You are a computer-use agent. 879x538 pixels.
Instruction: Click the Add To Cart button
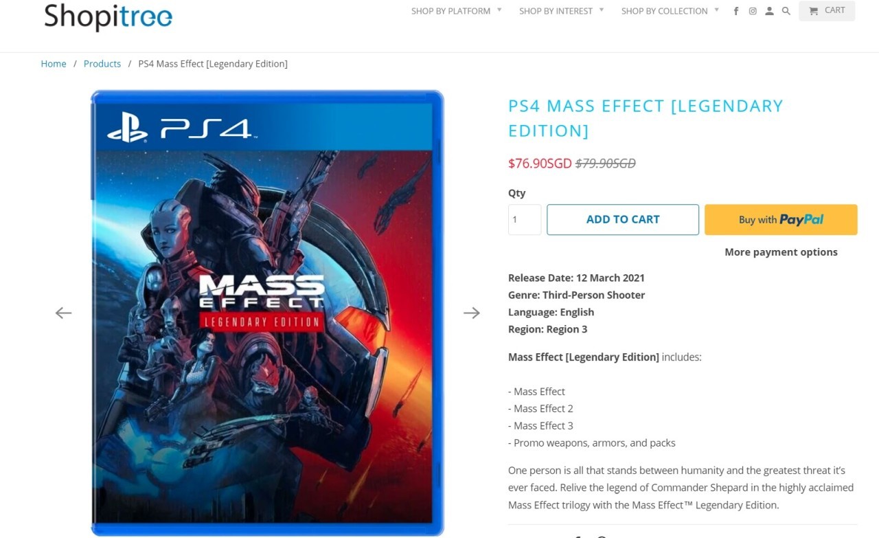pyautogui.click(x=623, y=220)
